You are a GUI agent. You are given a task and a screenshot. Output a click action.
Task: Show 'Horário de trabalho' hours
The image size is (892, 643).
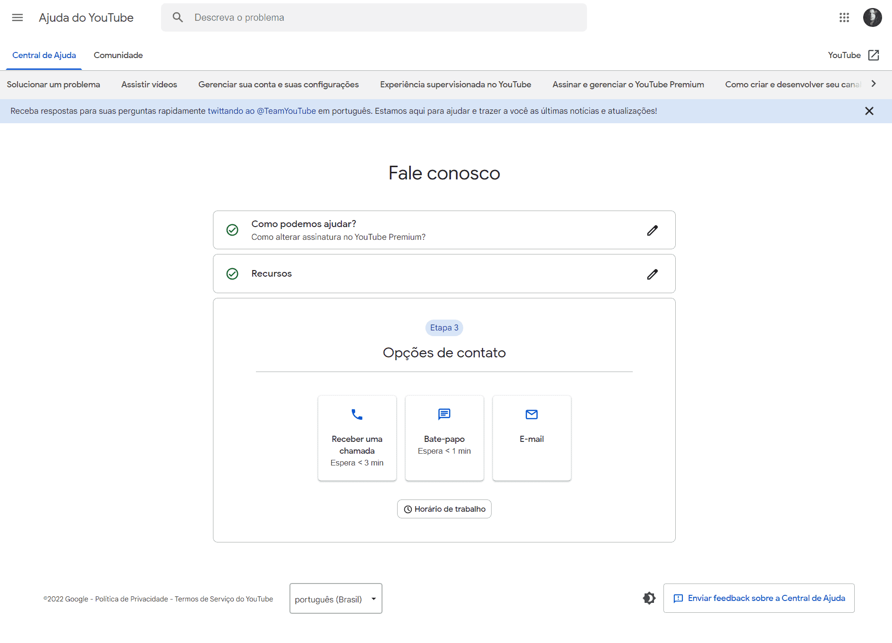444,509
